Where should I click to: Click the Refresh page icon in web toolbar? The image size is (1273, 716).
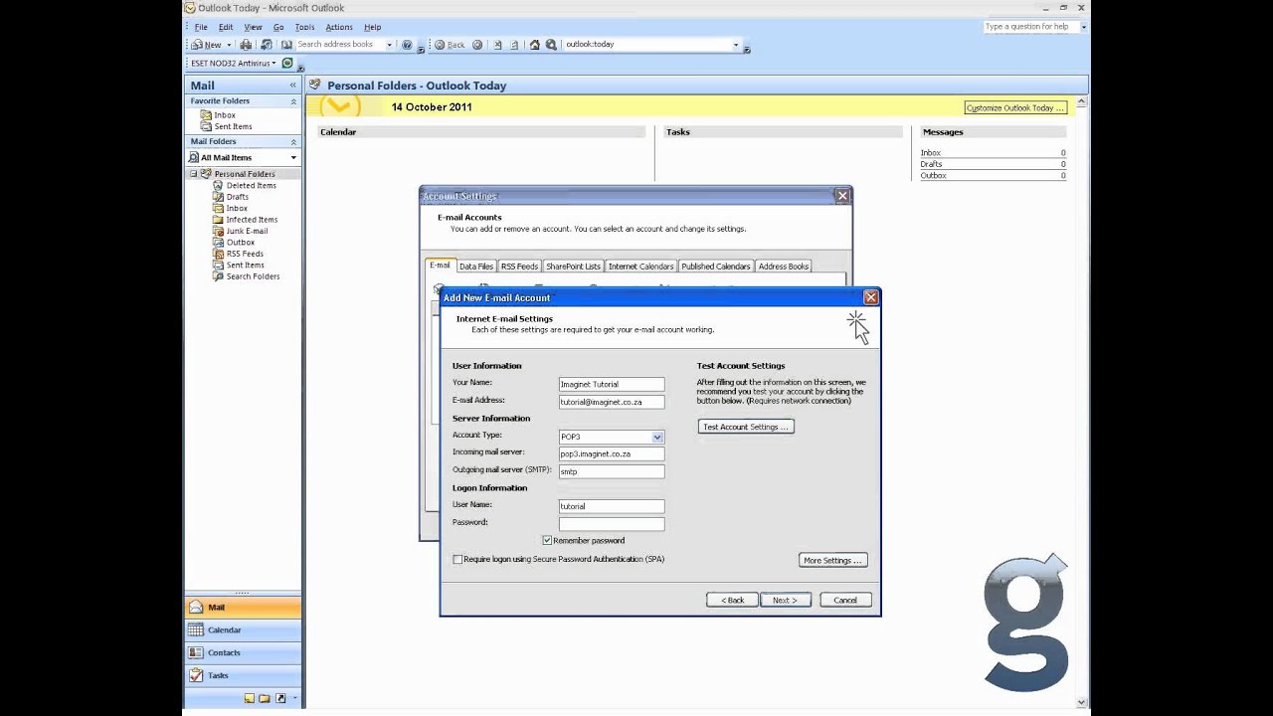point(514,45)
